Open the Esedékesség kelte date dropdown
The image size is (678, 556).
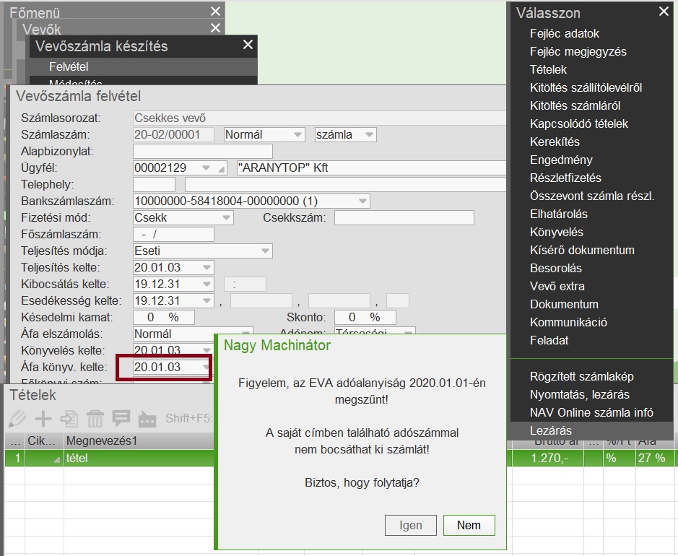207,300
